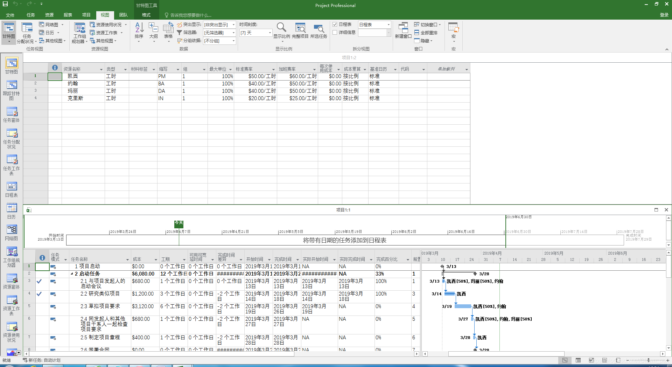This screenshot has height=367, width=672.
Task: Open Timeline view in side bar
Action: pos(12,189)
